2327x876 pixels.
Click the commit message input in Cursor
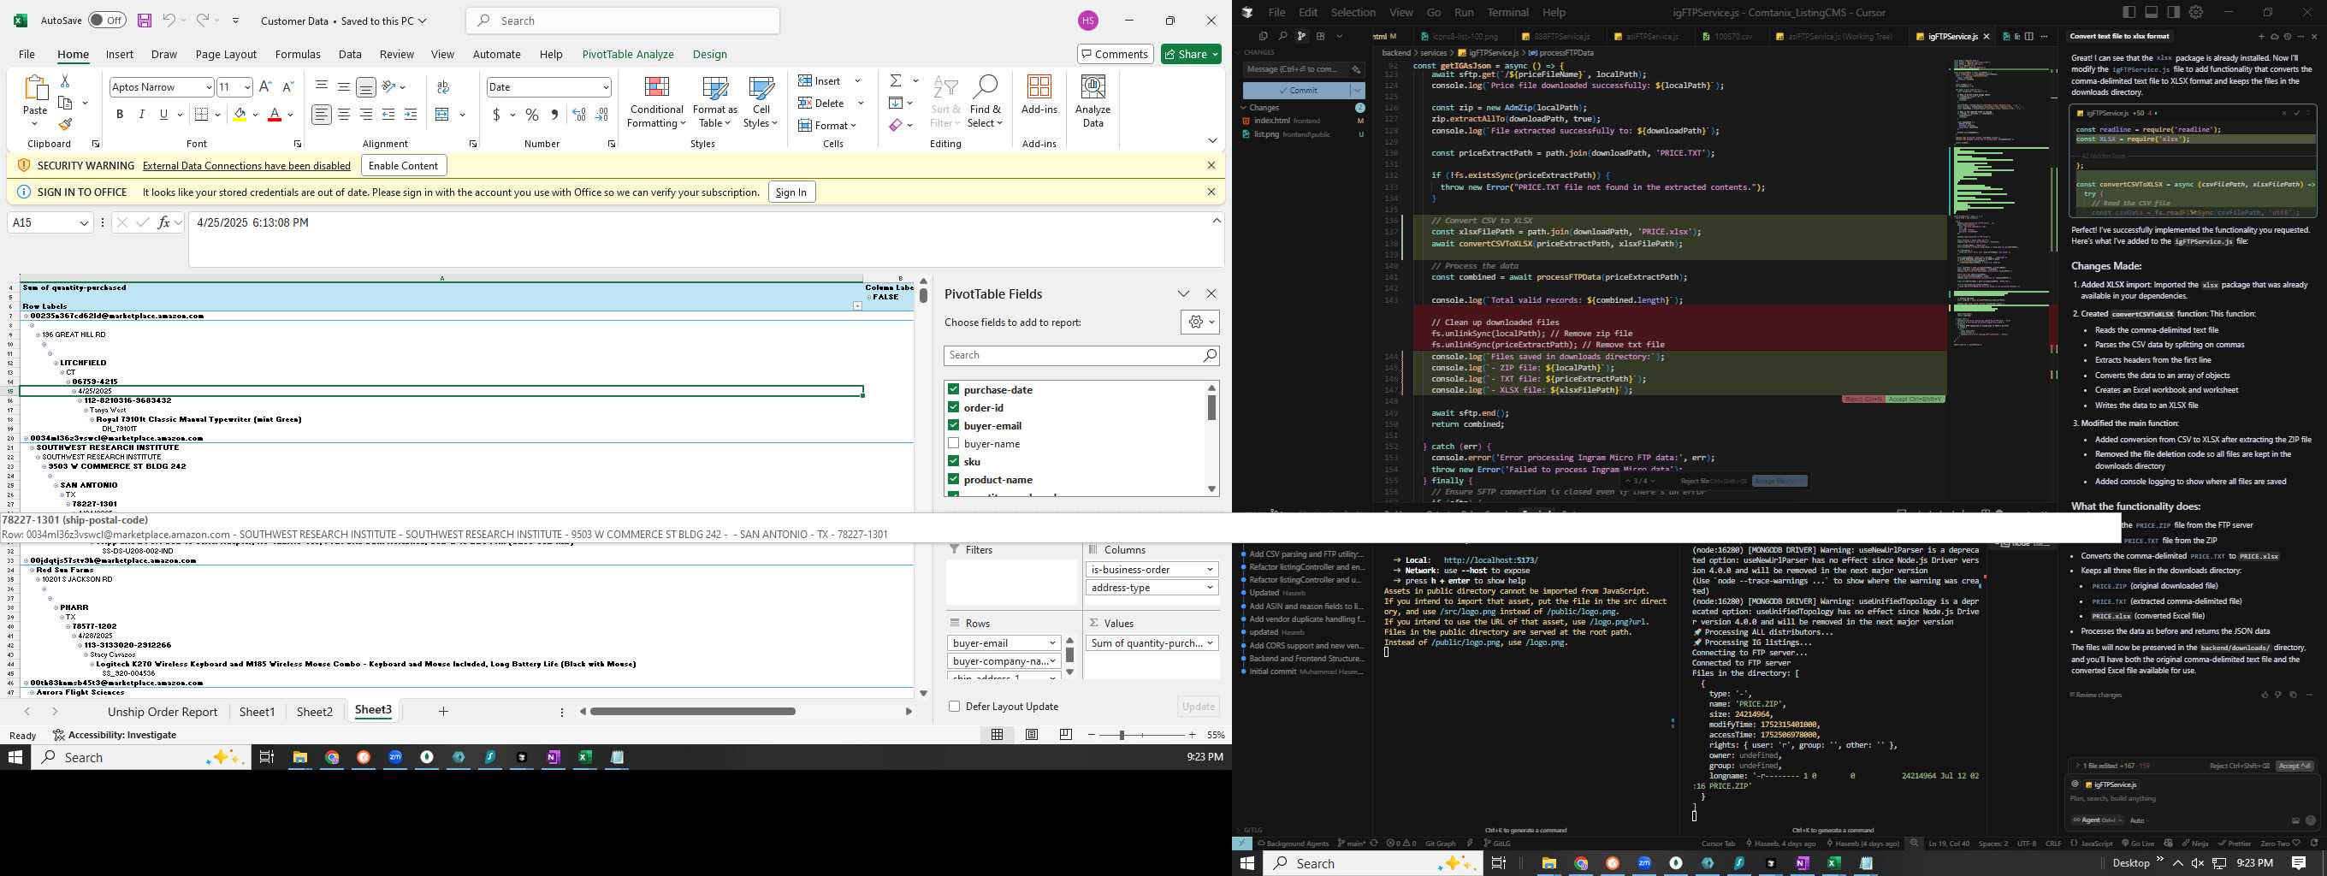1303,68
